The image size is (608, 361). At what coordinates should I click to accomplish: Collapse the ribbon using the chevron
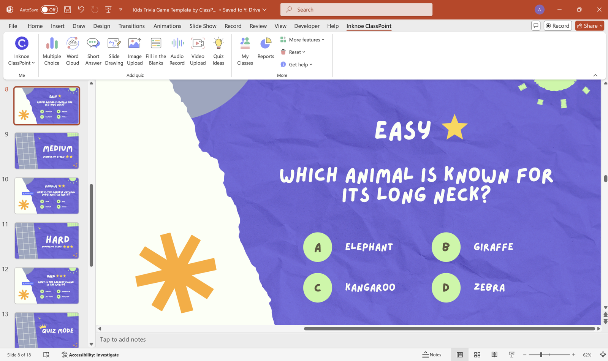click(595, 75)
